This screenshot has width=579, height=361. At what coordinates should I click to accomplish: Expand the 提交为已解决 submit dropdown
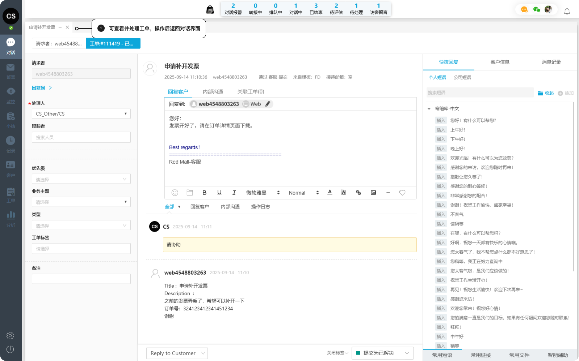407,353
